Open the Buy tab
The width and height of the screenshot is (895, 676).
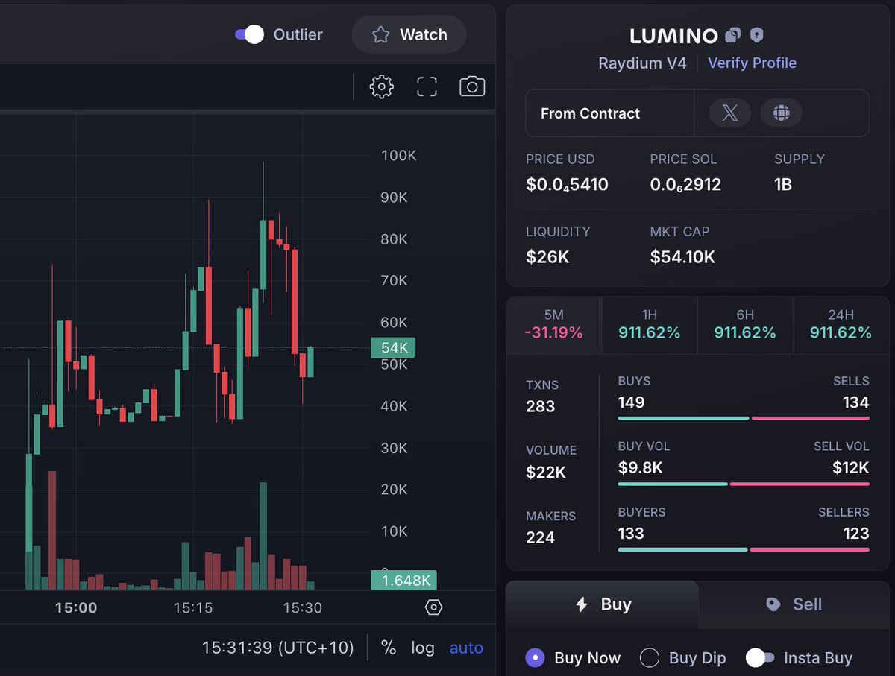pyautogui.click(x=603, y=604)
